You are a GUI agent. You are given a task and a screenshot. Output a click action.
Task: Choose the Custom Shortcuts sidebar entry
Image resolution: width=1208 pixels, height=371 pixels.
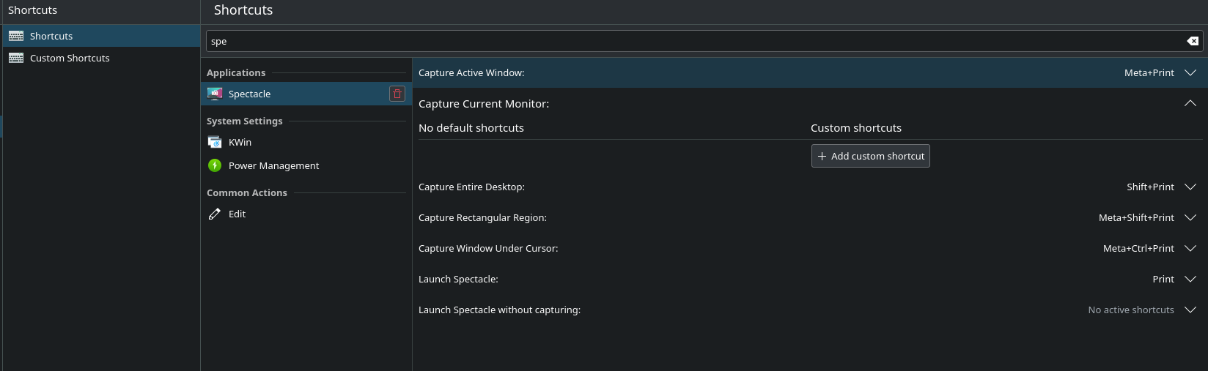(101, 58)
